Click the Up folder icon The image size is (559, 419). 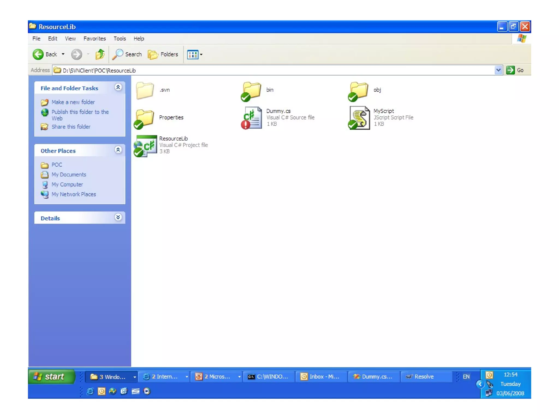(100, 54)
